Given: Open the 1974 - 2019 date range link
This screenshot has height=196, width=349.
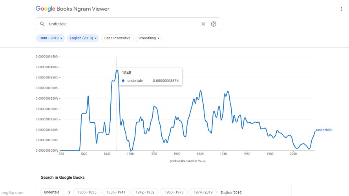Looking at the screenshot, I should [203, 192].
